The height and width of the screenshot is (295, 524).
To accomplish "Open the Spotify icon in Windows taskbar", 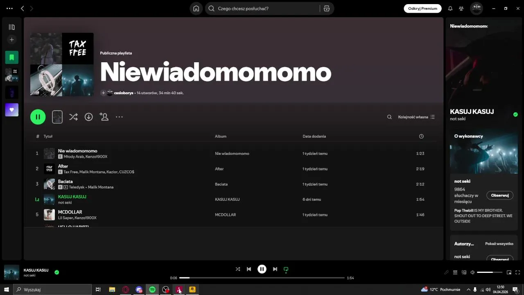I will pos(152,290).
